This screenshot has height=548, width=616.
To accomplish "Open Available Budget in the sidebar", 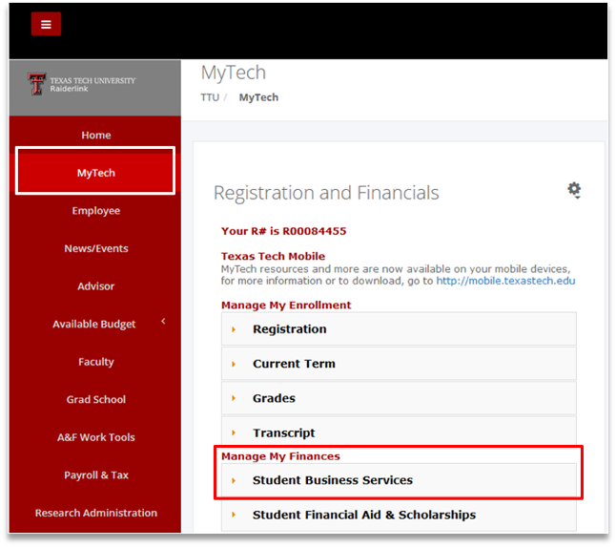I will (94, 325).
